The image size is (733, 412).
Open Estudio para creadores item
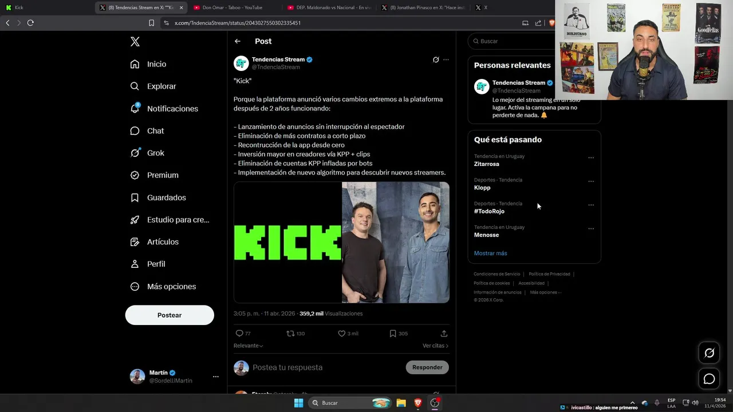pos(170,220)
